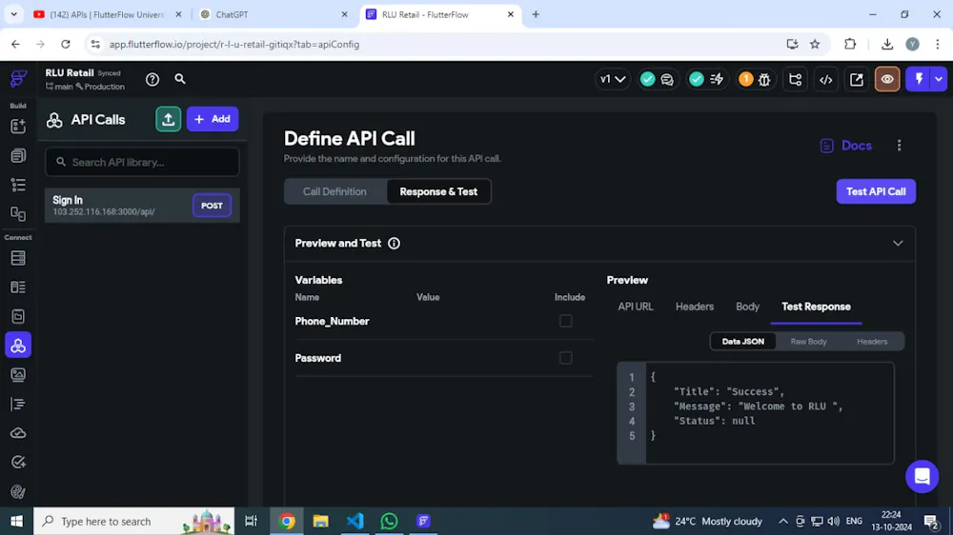Click the Test API Call button
This screenshot has width=953, height=535.
[876, 192]
